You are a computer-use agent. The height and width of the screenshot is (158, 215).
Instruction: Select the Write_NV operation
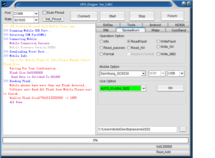click(158, 47)
